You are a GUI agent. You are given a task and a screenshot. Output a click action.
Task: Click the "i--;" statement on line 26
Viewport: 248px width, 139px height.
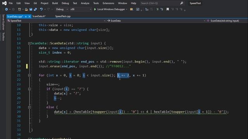[x=58, y=98]
